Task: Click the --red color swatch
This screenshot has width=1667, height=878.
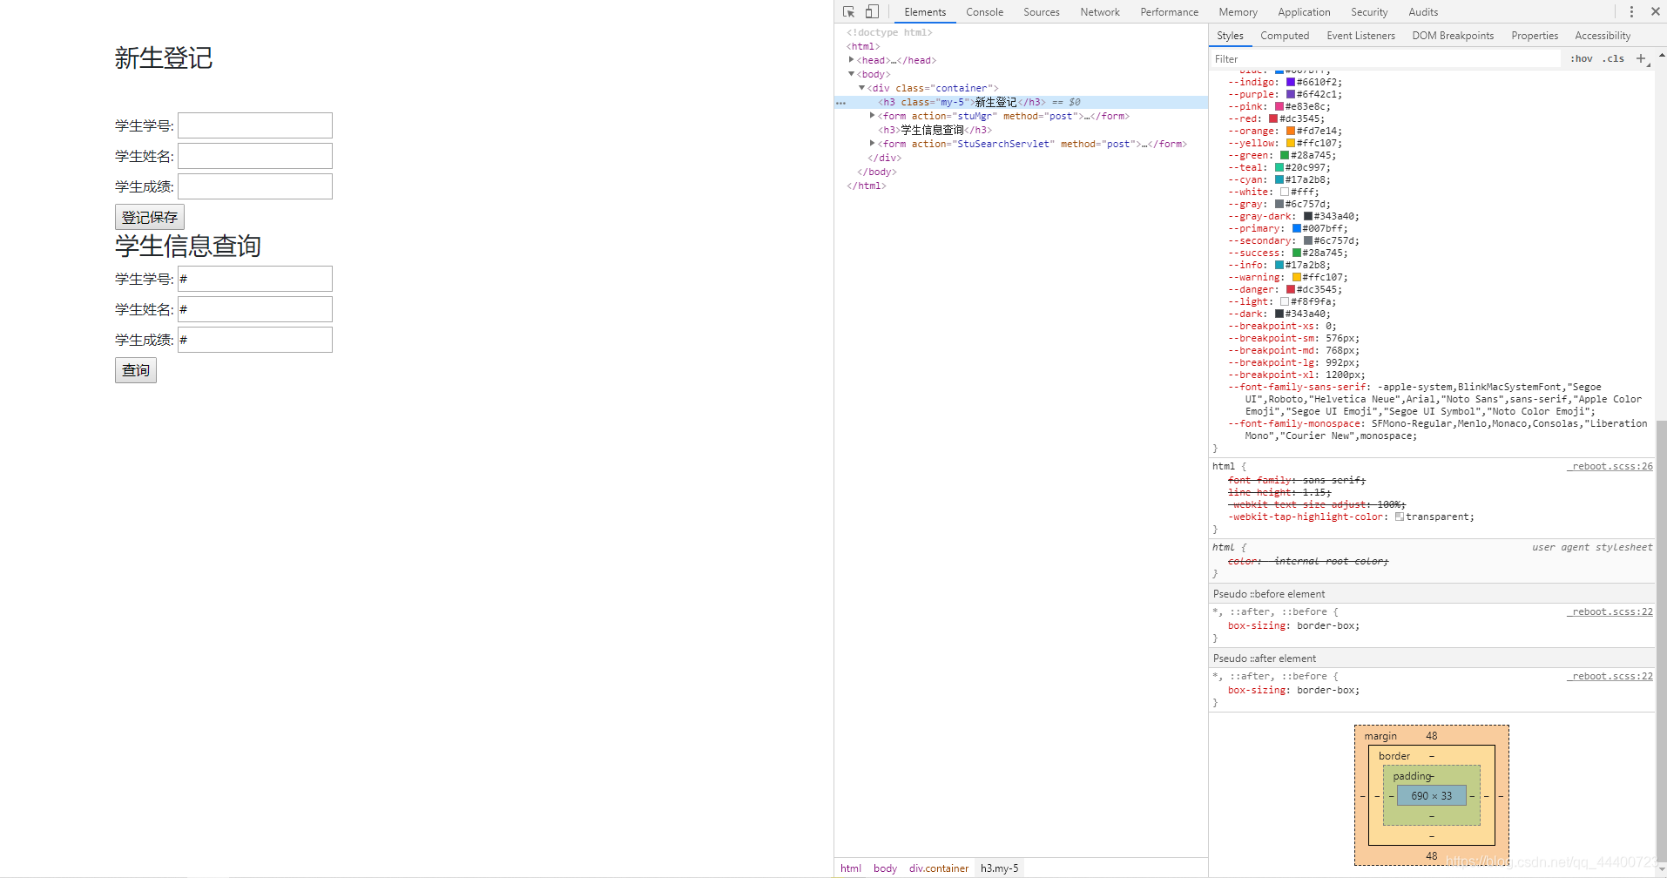Action: [x=1273, y=118]
